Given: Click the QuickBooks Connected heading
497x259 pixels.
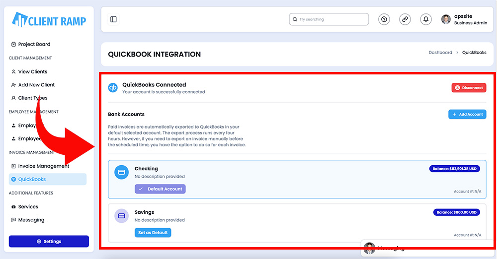Looking at the screenshot, I should pos(154,85).
